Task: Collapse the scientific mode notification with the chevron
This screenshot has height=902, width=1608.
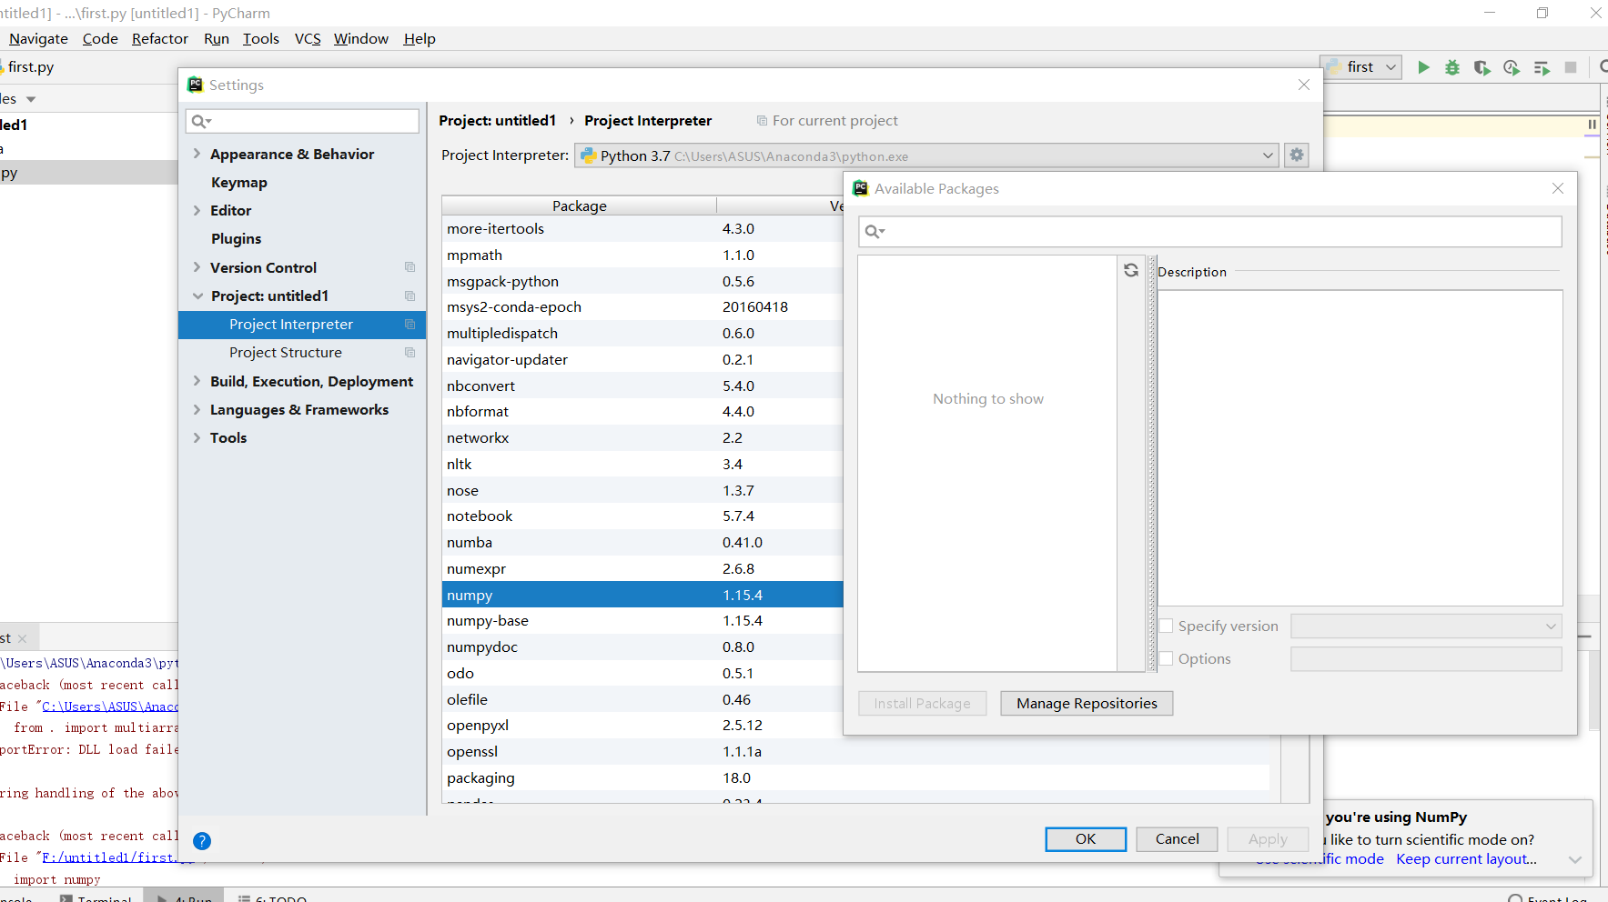Action: 1575,859
